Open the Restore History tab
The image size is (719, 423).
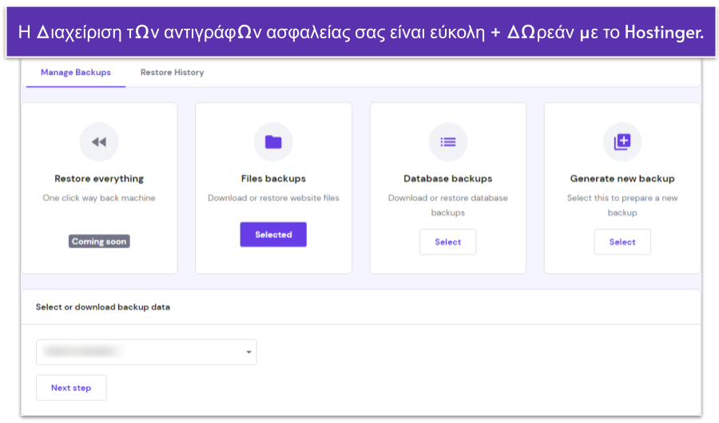point(172,73)
